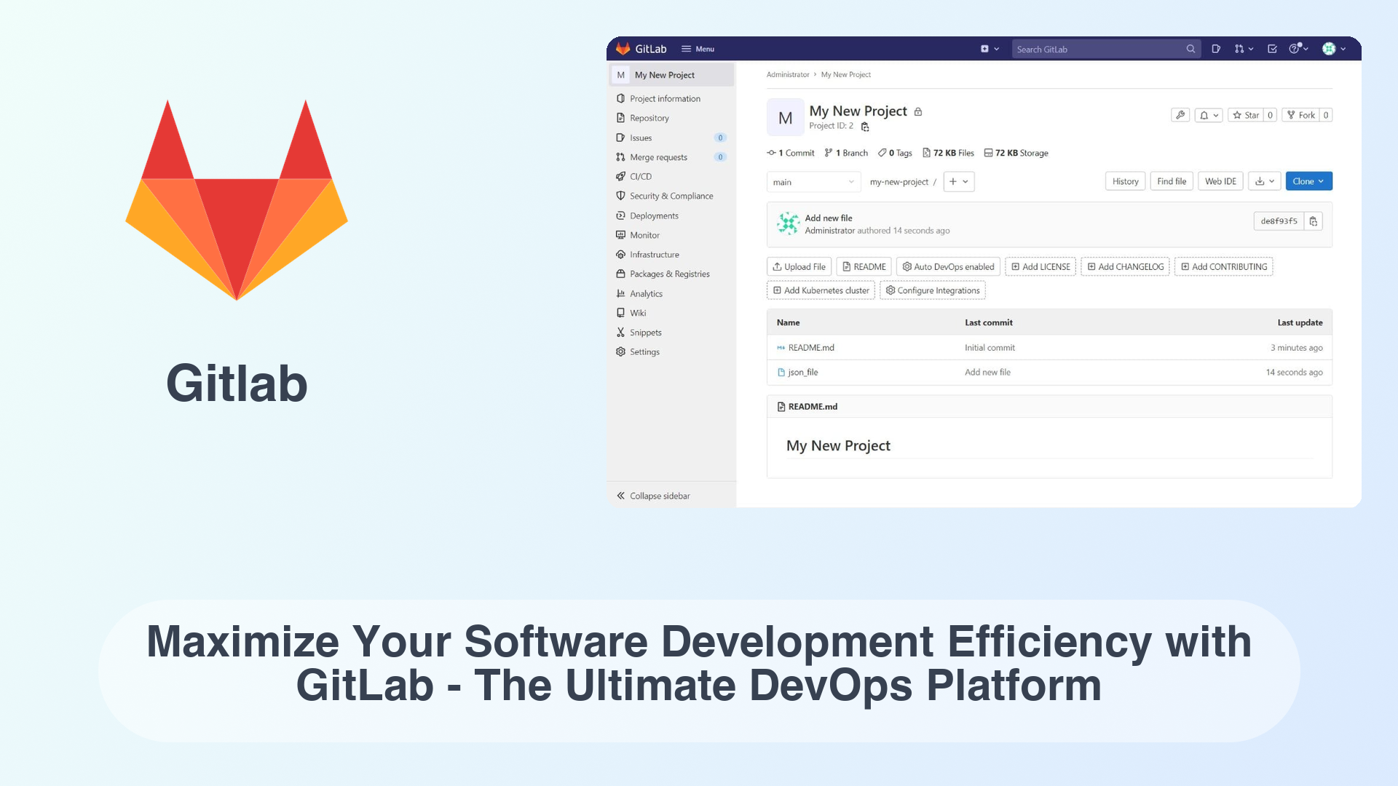The width and height of the screenshot is (1398, 786).
Task: Open the main branch selector dropdown
Action: click(x=813, y=182)
